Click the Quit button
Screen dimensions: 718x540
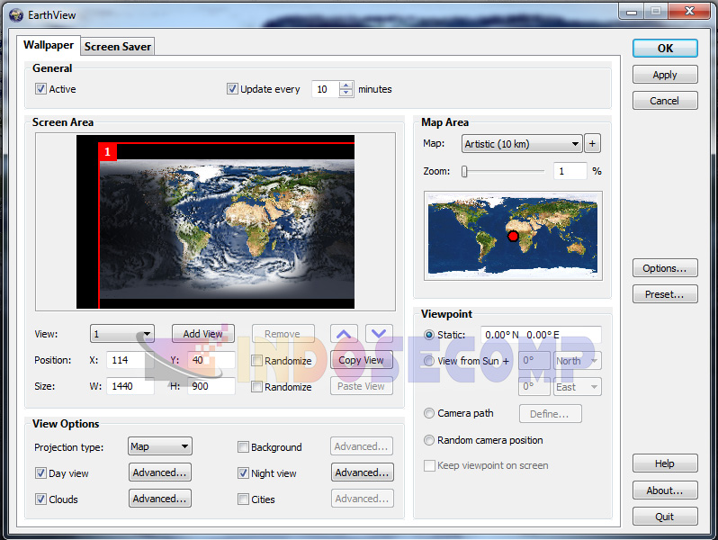[665, 517]
